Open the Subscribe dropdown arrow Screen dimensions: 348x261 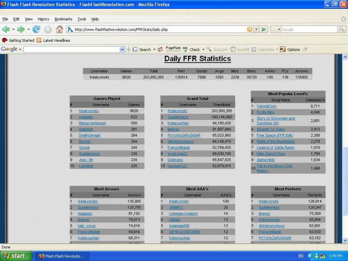pos(277,50)
